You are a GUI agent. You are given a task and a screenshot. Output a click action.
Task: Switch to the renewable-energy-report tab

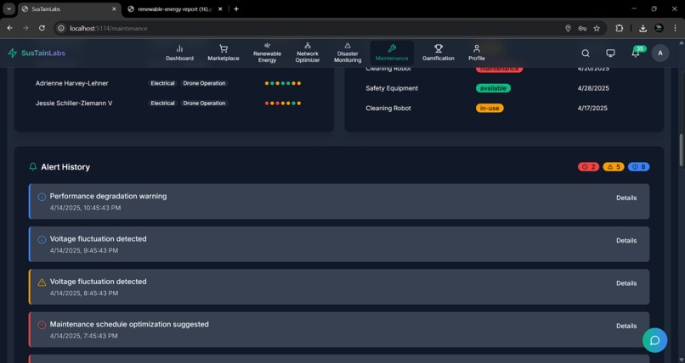click(x=175, y=9)
